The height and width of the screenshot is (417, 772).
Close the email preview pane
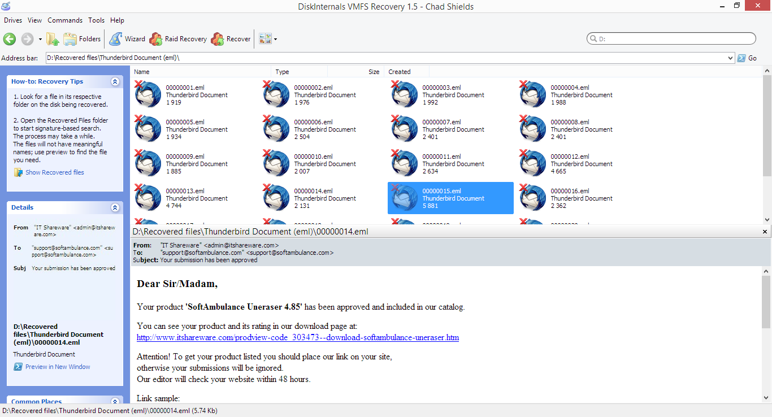coord(765,232)
